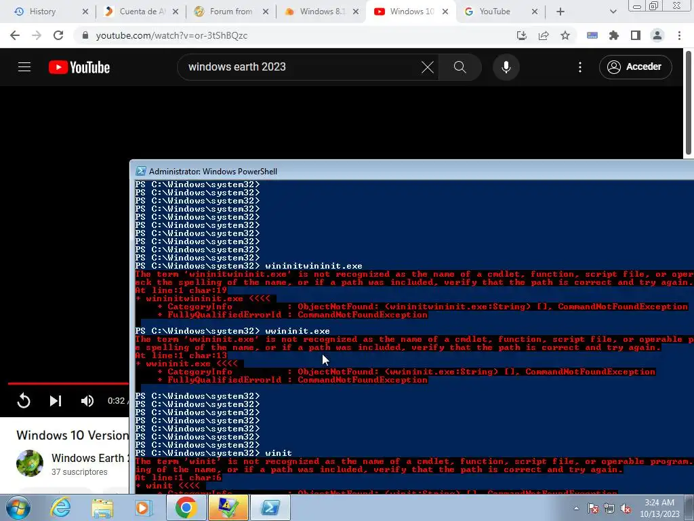Open the Windows Earth channel avatar
This screenshot has width=694, height=521.
point(30,463)
